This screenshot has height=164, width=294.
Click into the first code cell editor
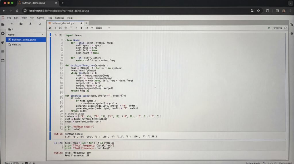175,82
